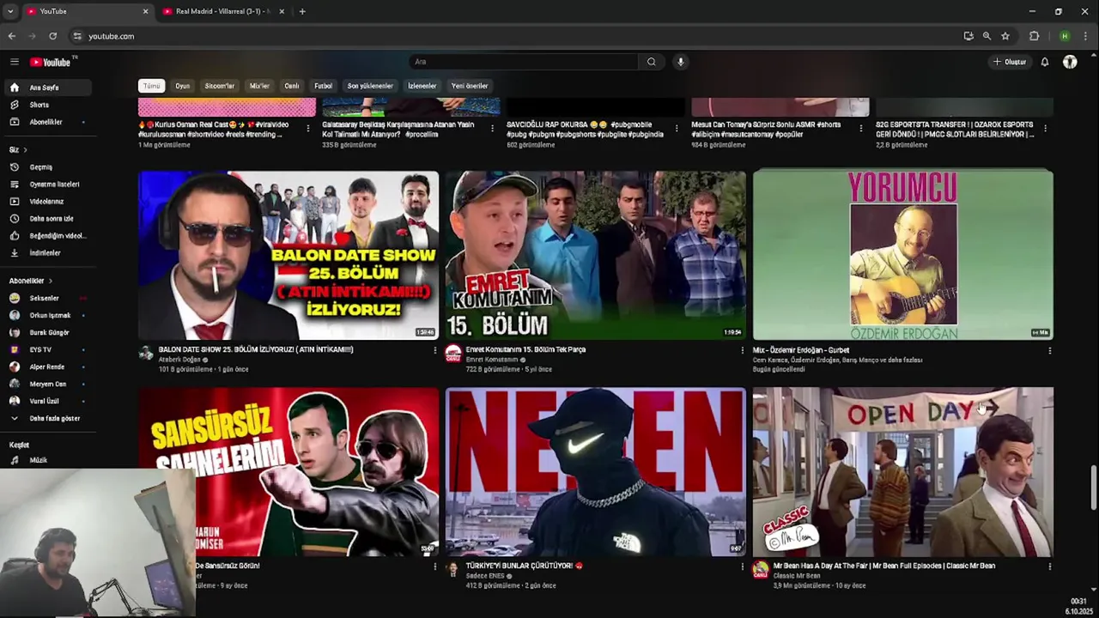The height and width of the screenshot is (618, 1099).
Task: Switch to Real Madrid - Villarreal tab
Action: coord(223,11)
